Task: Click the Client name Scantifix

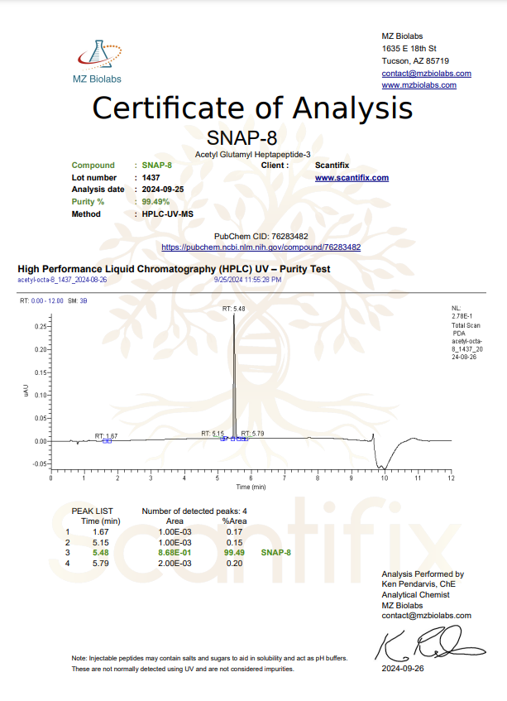Action: click(x=332, y=165)
